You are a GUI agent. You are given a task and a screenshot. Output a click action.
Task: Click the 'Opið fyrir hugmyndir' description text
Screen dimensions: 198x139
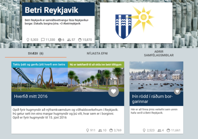pyautogui.click(x=65, y=114)
